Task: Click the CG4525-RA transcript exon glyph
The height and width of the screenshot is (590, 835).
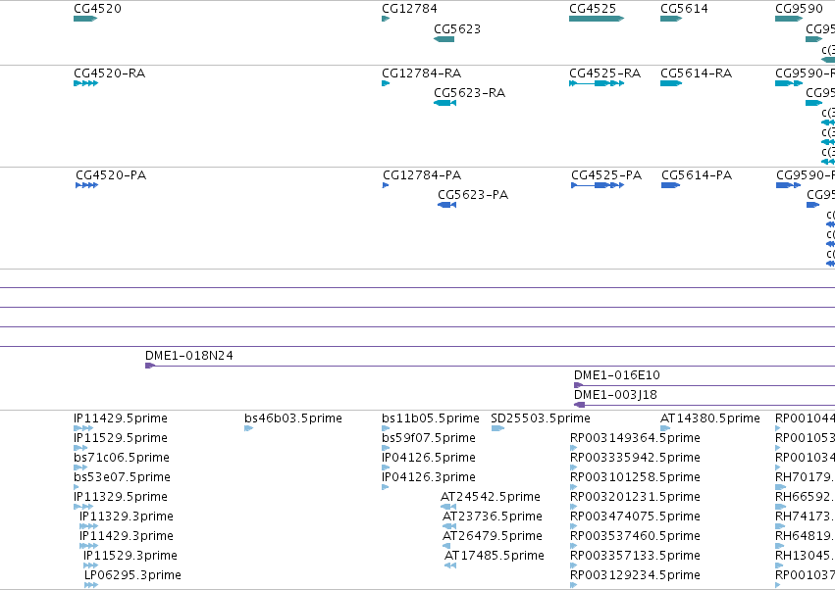Action: (x=597, y=83)
